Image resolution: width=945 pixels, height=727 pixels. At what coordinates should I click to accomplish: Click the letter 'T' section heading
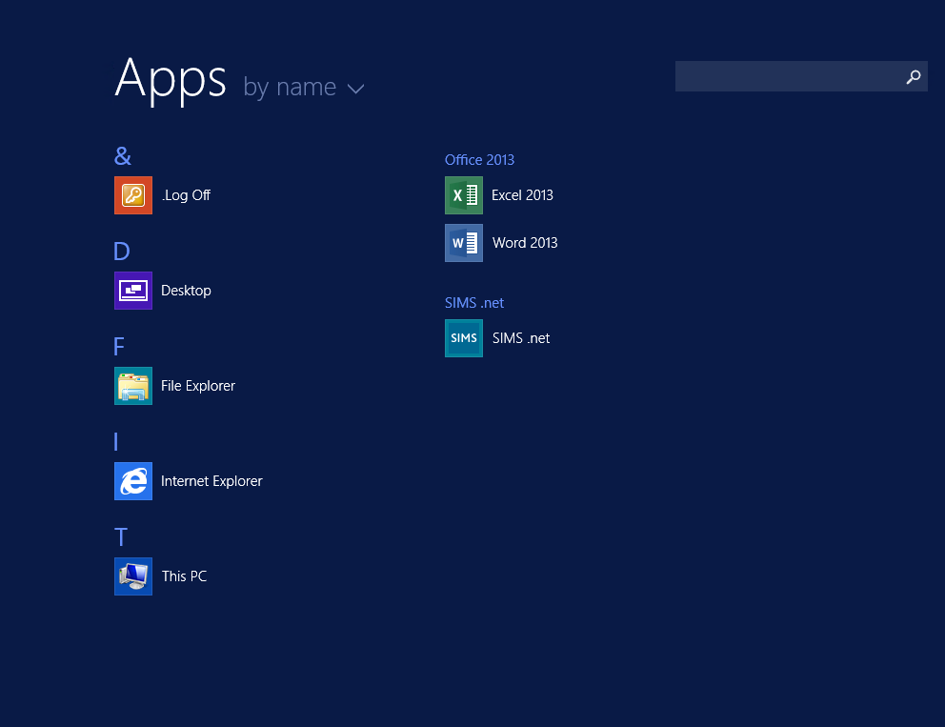point(120,537)
